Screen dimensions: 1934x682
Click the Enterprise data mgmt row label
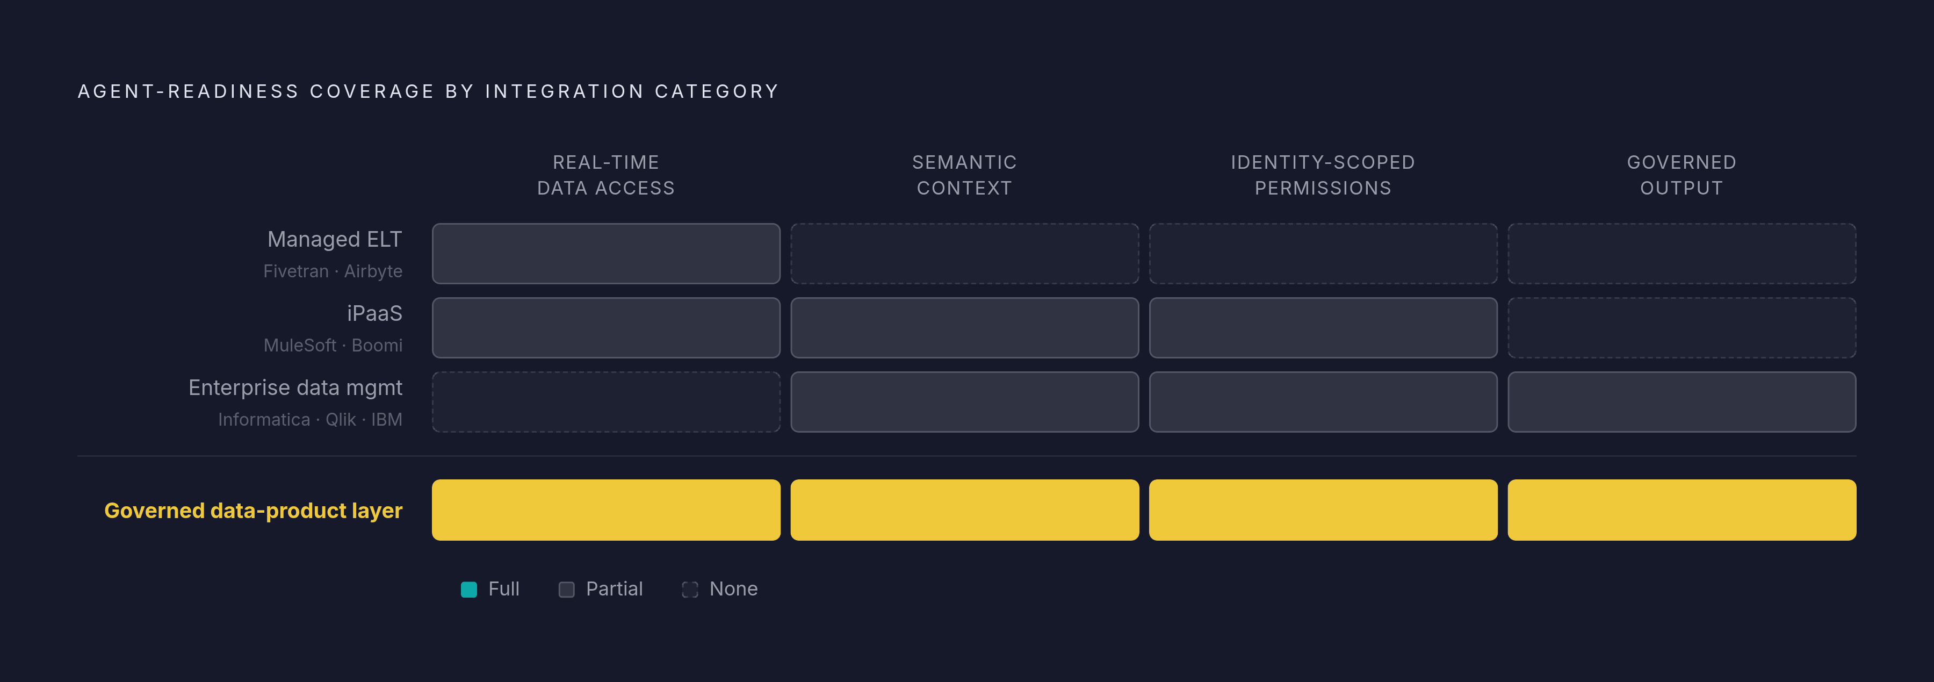tap(295, 387)
